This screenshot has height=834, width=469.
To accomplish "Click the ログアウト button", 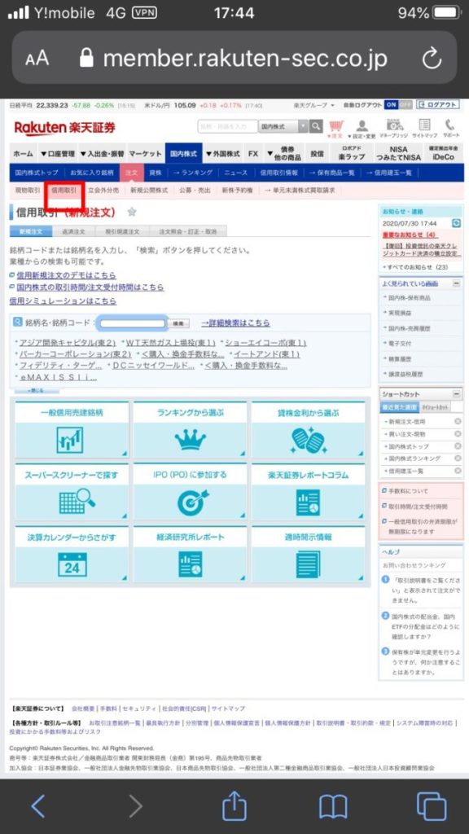I will click(437, 105).
